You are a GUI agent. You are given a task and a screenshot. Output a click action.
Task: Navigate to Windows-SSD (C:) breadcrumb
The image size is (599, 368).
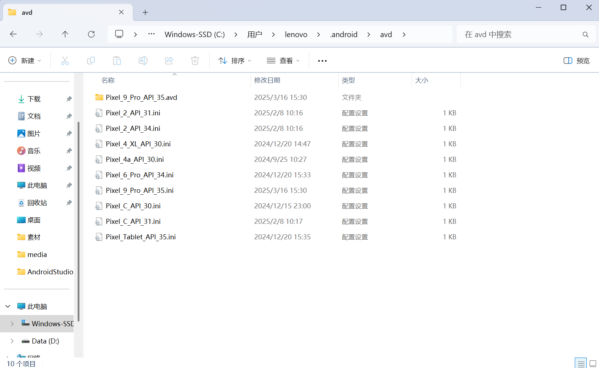[x=195, y=35]
